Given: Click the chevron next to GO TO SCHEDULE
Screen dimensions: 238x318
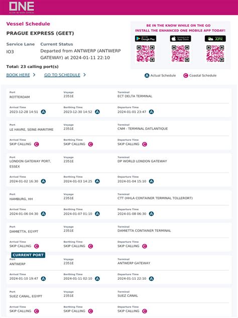Looking at the screenshot, I should tap(84, 75).
